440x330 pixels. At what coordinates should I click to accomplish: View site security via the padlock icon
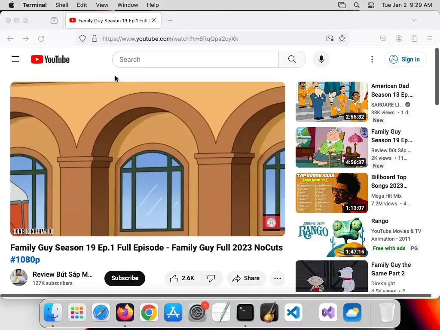click(x=95, y=38)
